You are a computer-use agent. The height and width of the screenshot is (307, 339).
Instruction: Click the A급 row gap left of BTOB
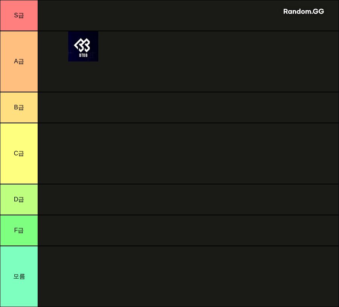[53, 46]
